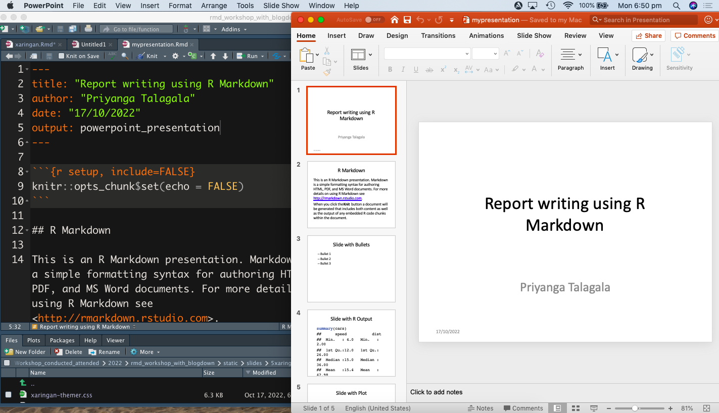Screen dimensions: 719x413
Task: Click the Decrease Font Size icon
Action: coord(520,53)
